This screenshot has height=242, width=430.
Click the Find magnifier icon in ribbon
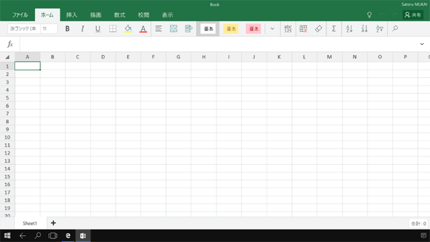click(395, 28)
